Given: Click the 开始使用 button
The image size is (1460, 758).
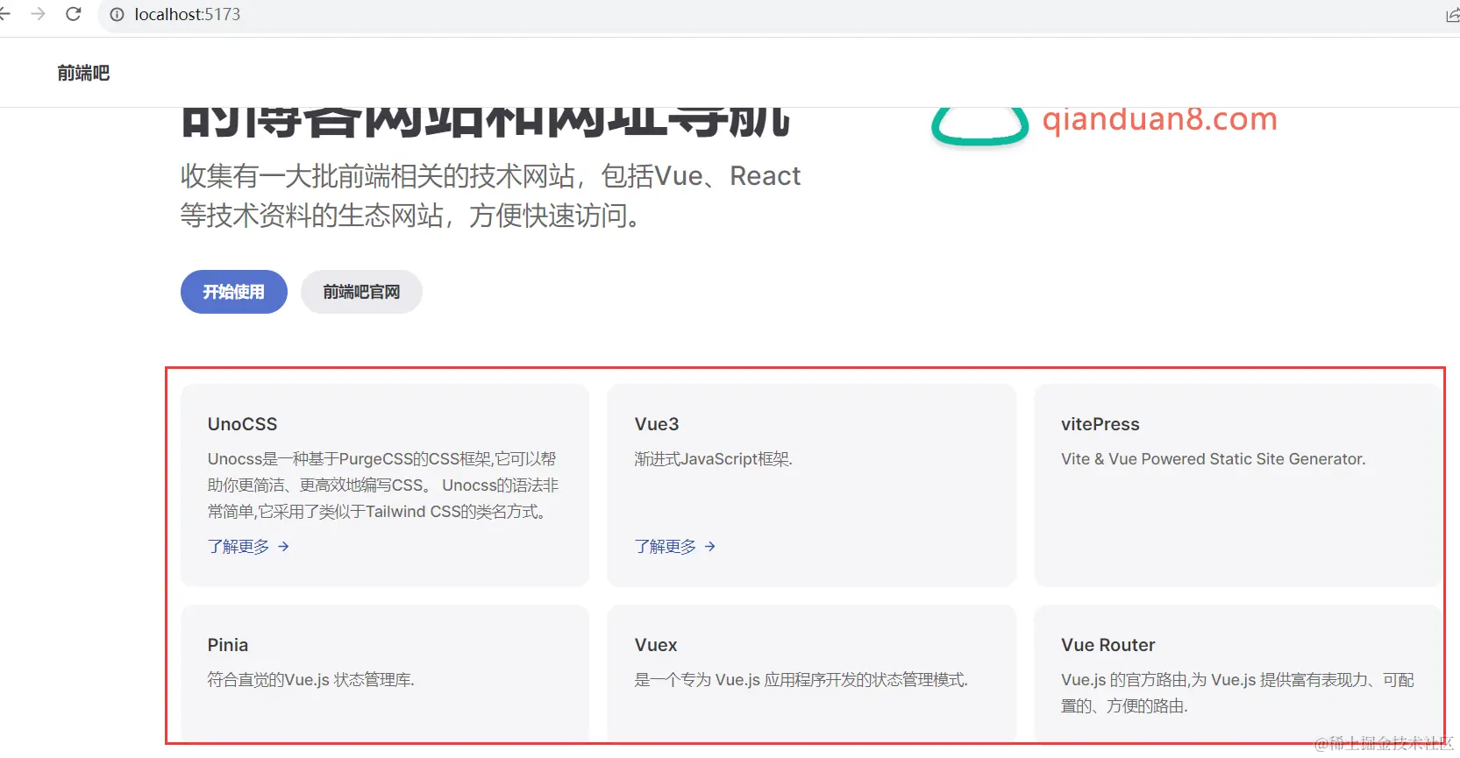Looking at the screenshot, I should pyautogui.click(x=234, y=292).
